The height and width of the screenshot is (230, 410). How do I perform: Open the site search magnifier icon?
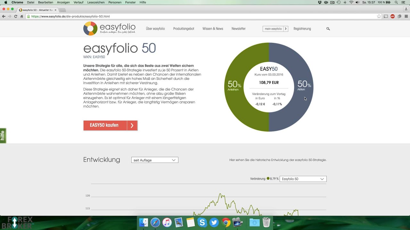pyautogui.click(x=328, y=29)
